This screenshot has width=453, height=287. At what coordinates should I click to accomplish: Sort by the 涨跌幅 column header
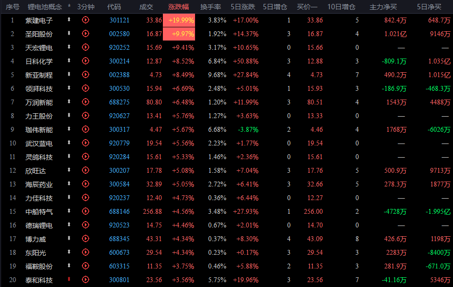[178, 7]
